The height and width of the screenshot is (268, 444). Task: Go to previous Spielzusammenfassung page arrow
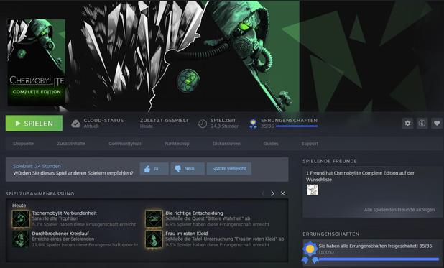[x=263, y=193]
